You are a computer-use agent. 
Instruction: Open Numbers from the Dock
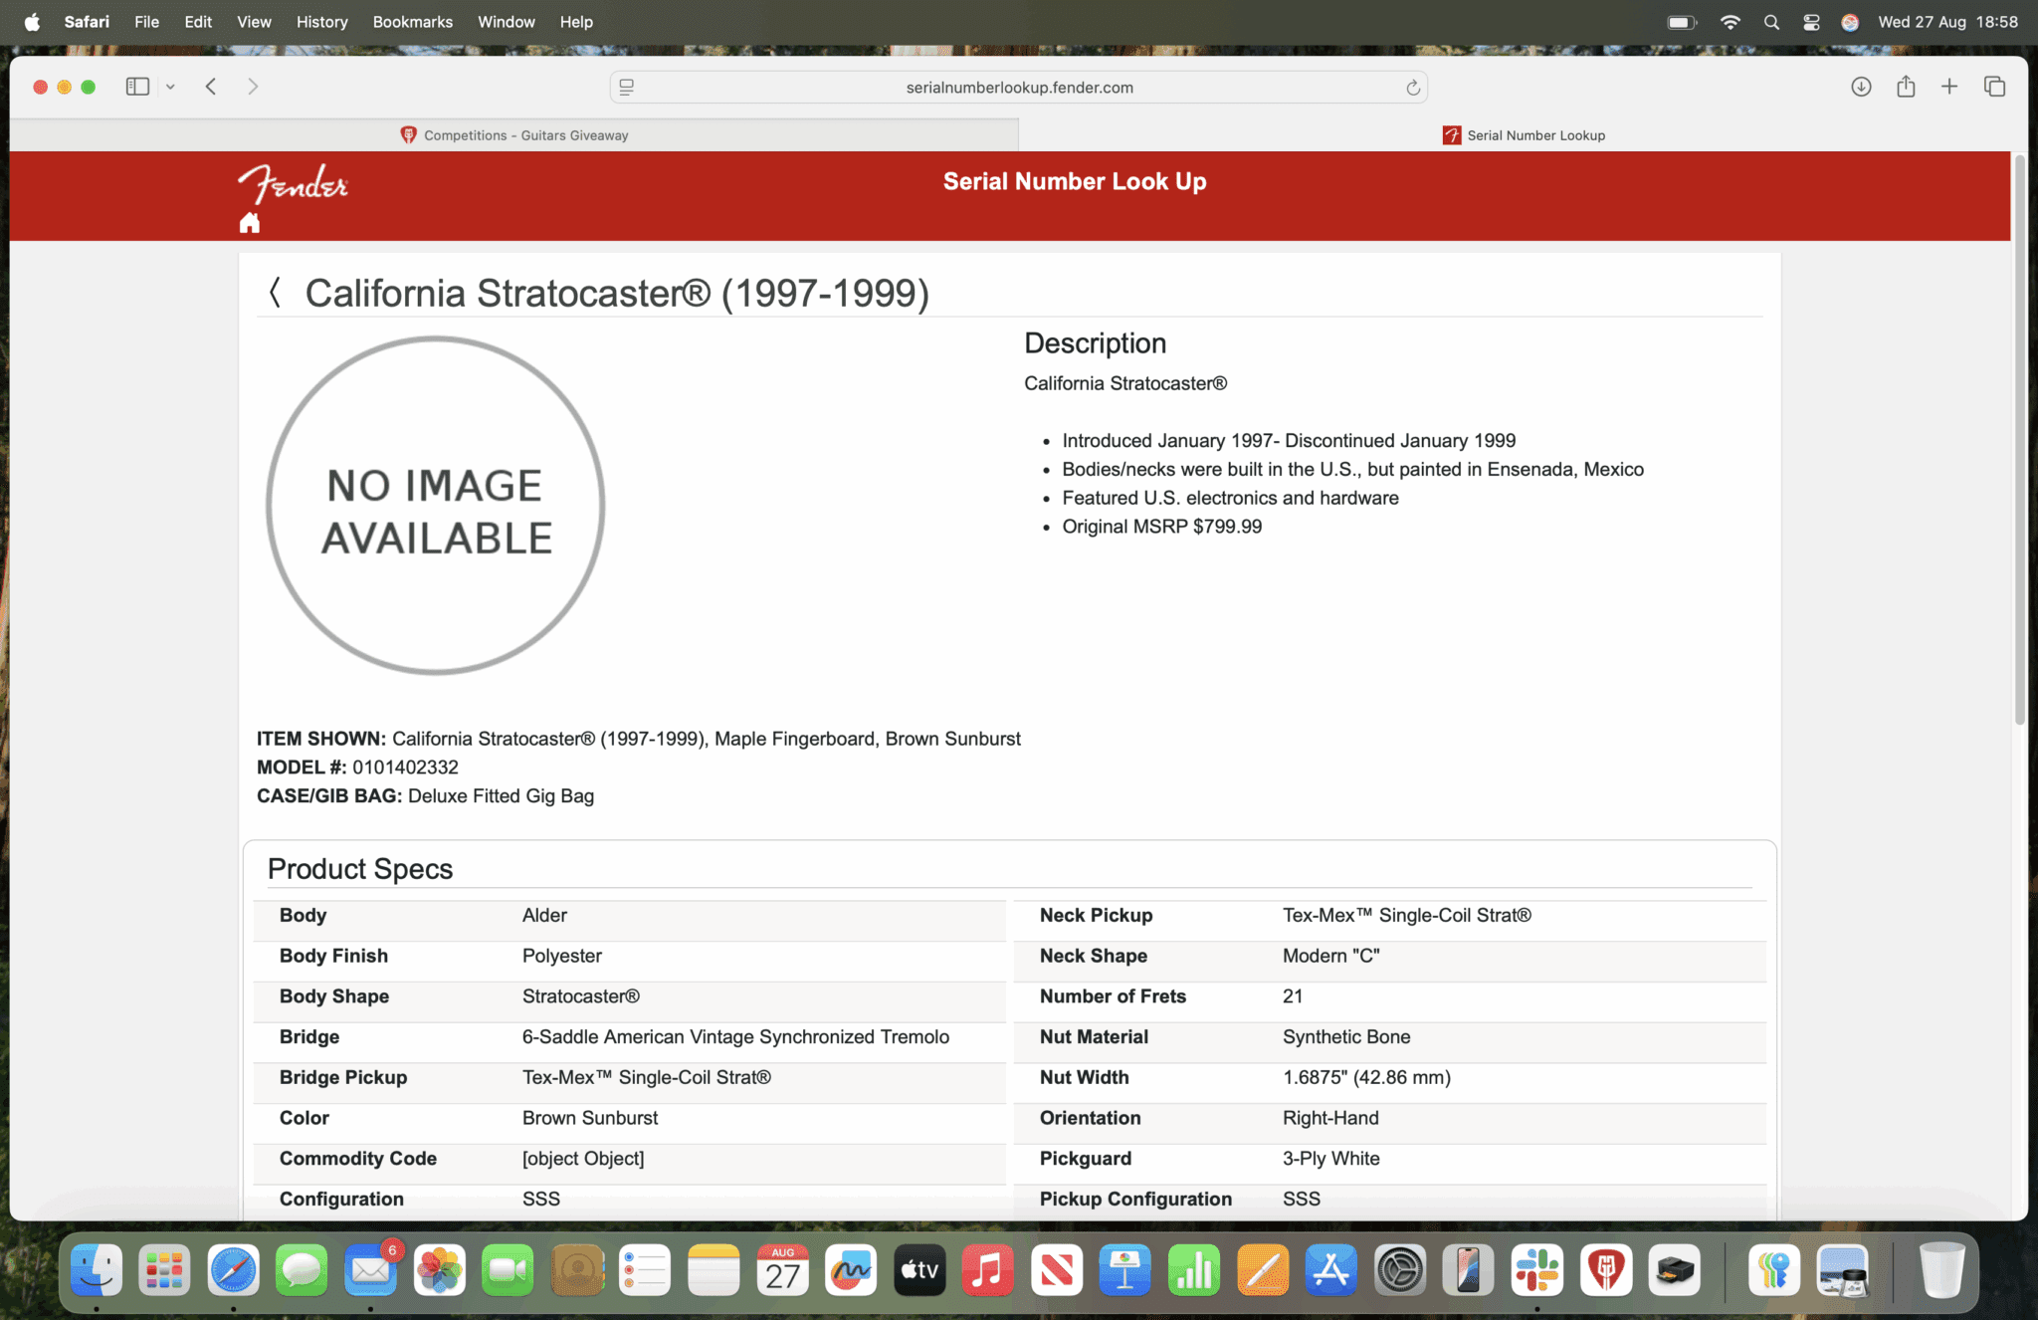tap(1194, 1270)
